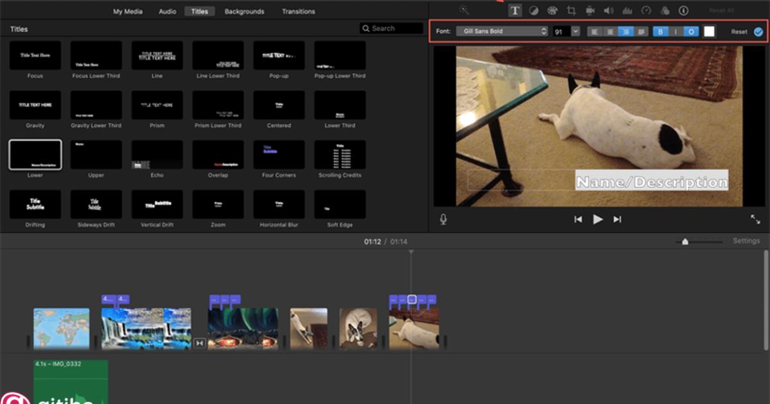Select the Color Correction adjustment icon
This screenshot has width=770, height=404.
point(553,10)
